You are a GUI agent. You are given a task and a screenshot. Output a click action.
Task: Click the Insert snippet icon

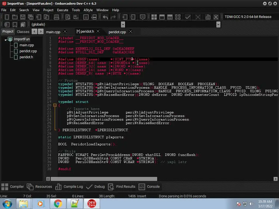(x=7, y=24)
